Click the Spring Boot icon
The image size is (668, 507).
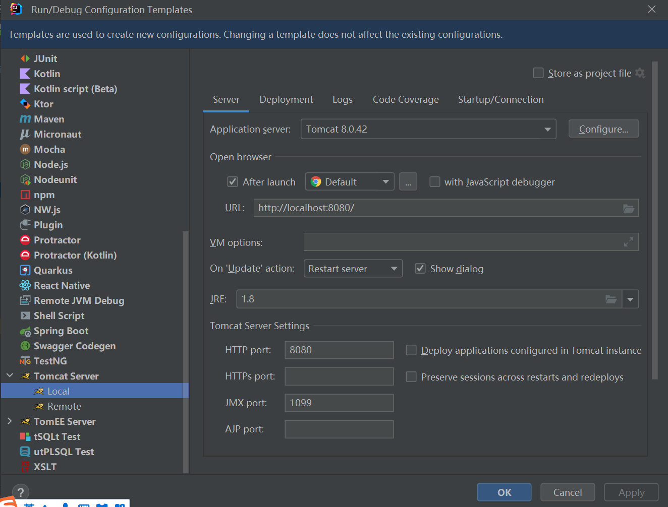click(x=25, y=331)
